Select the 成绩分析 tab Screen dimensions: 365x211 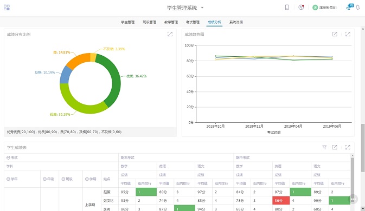click(214, 22)
